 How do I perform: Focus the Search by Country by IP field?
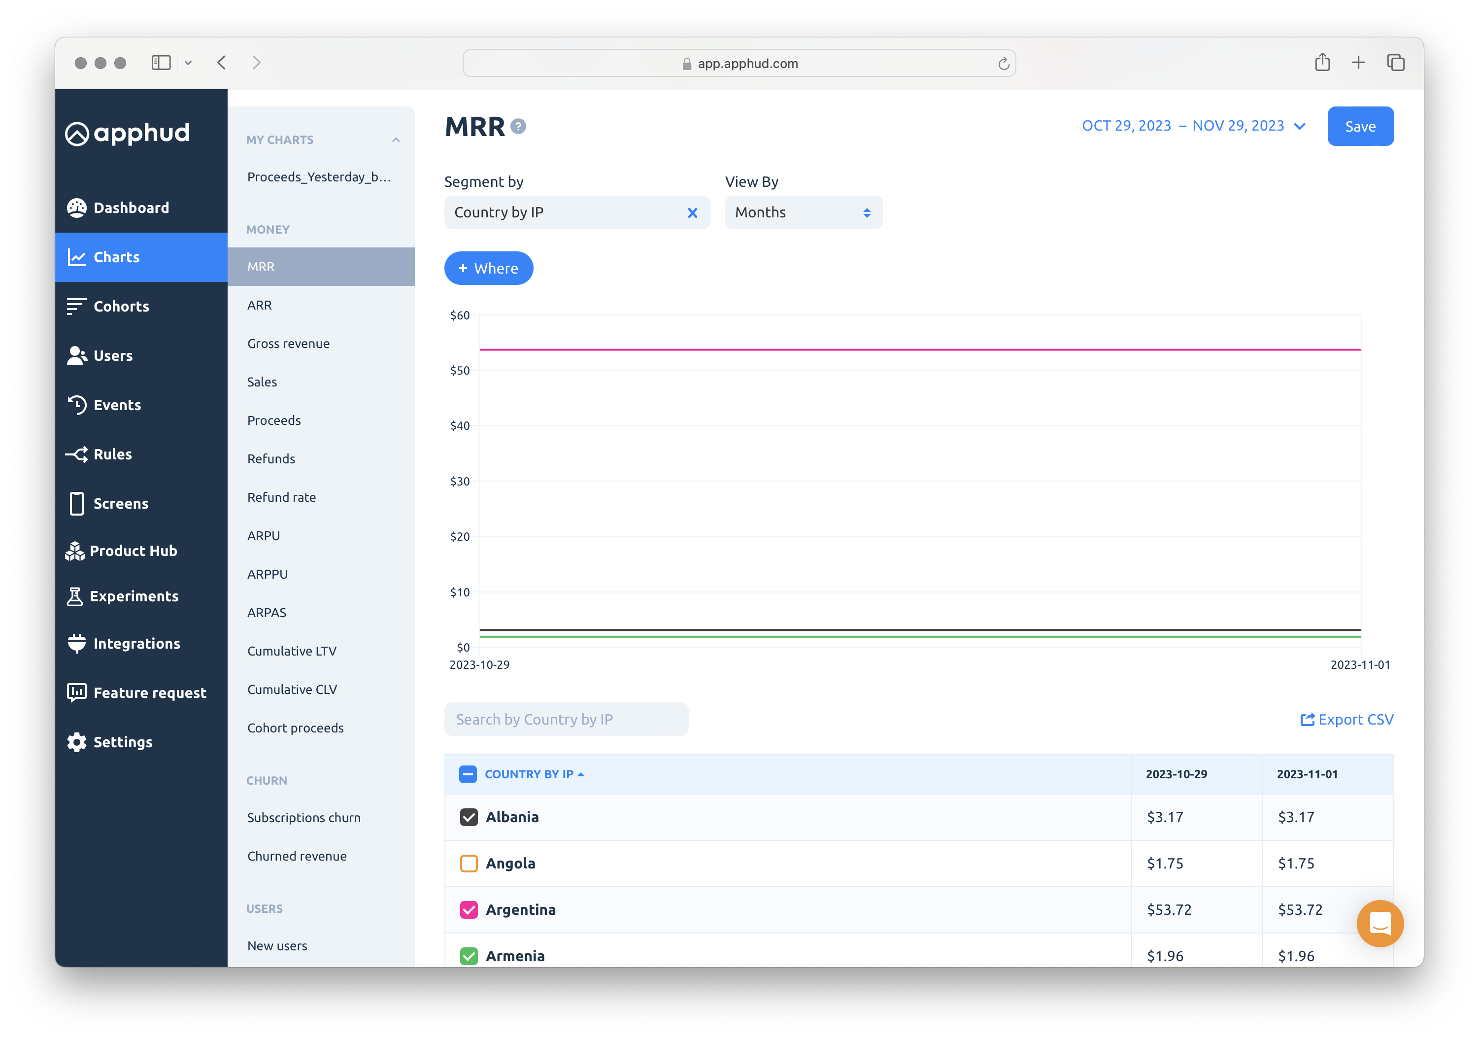(x=566, y=719)
